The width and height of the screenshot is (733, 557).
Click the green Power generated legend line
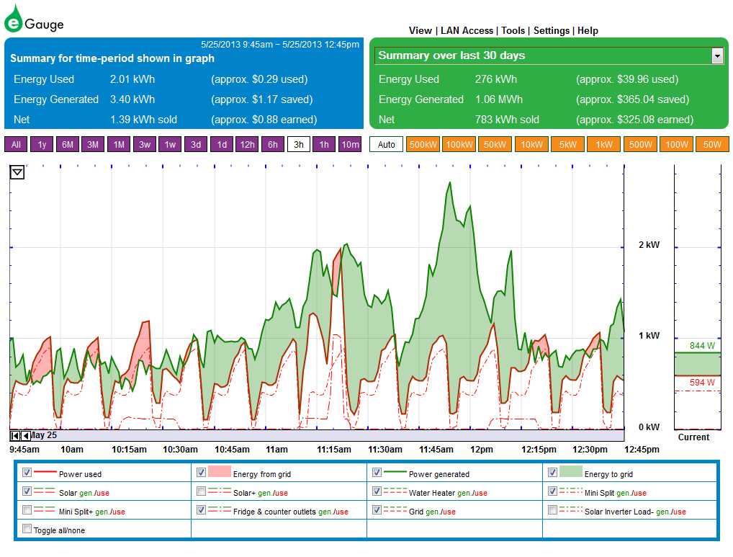click(395, 473)
